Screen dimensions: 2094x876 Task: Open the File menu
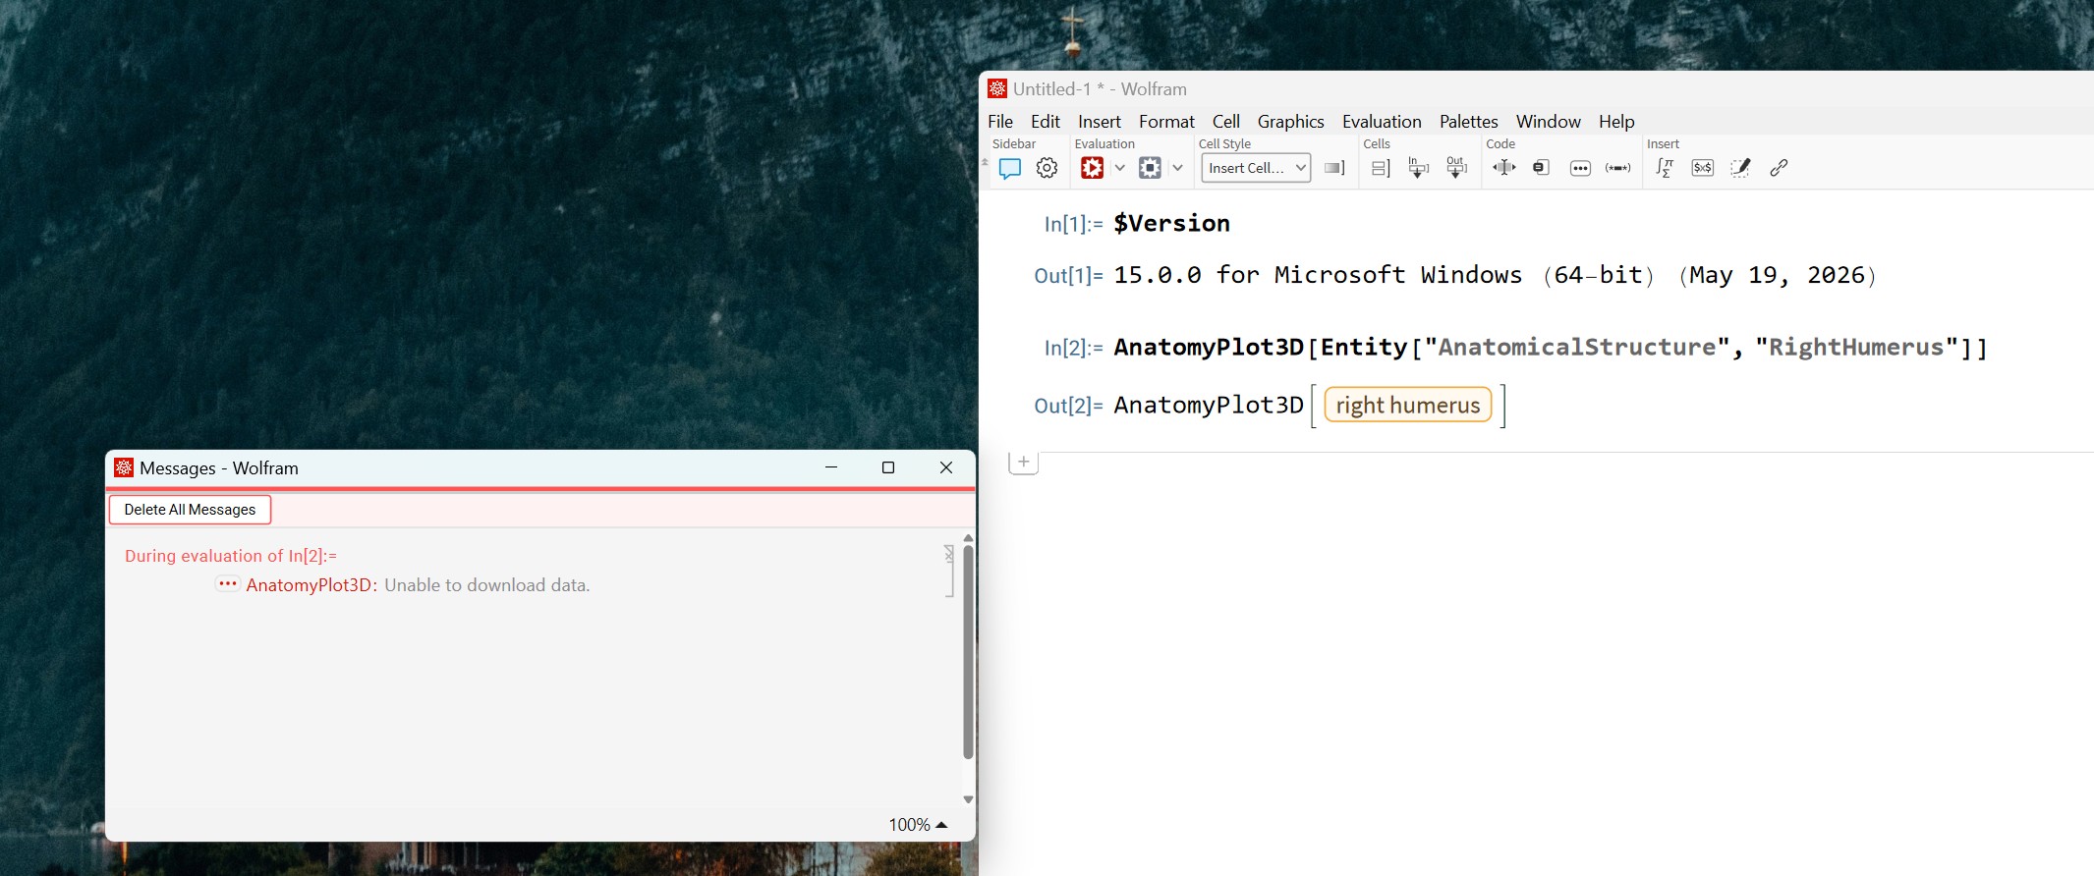point(1000,122)
